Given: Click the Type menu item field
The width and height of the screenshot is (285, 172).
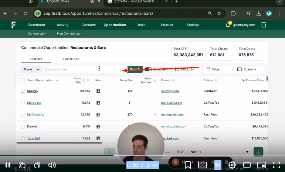Looking at the screenshot, I should click(x=85, y=69).
